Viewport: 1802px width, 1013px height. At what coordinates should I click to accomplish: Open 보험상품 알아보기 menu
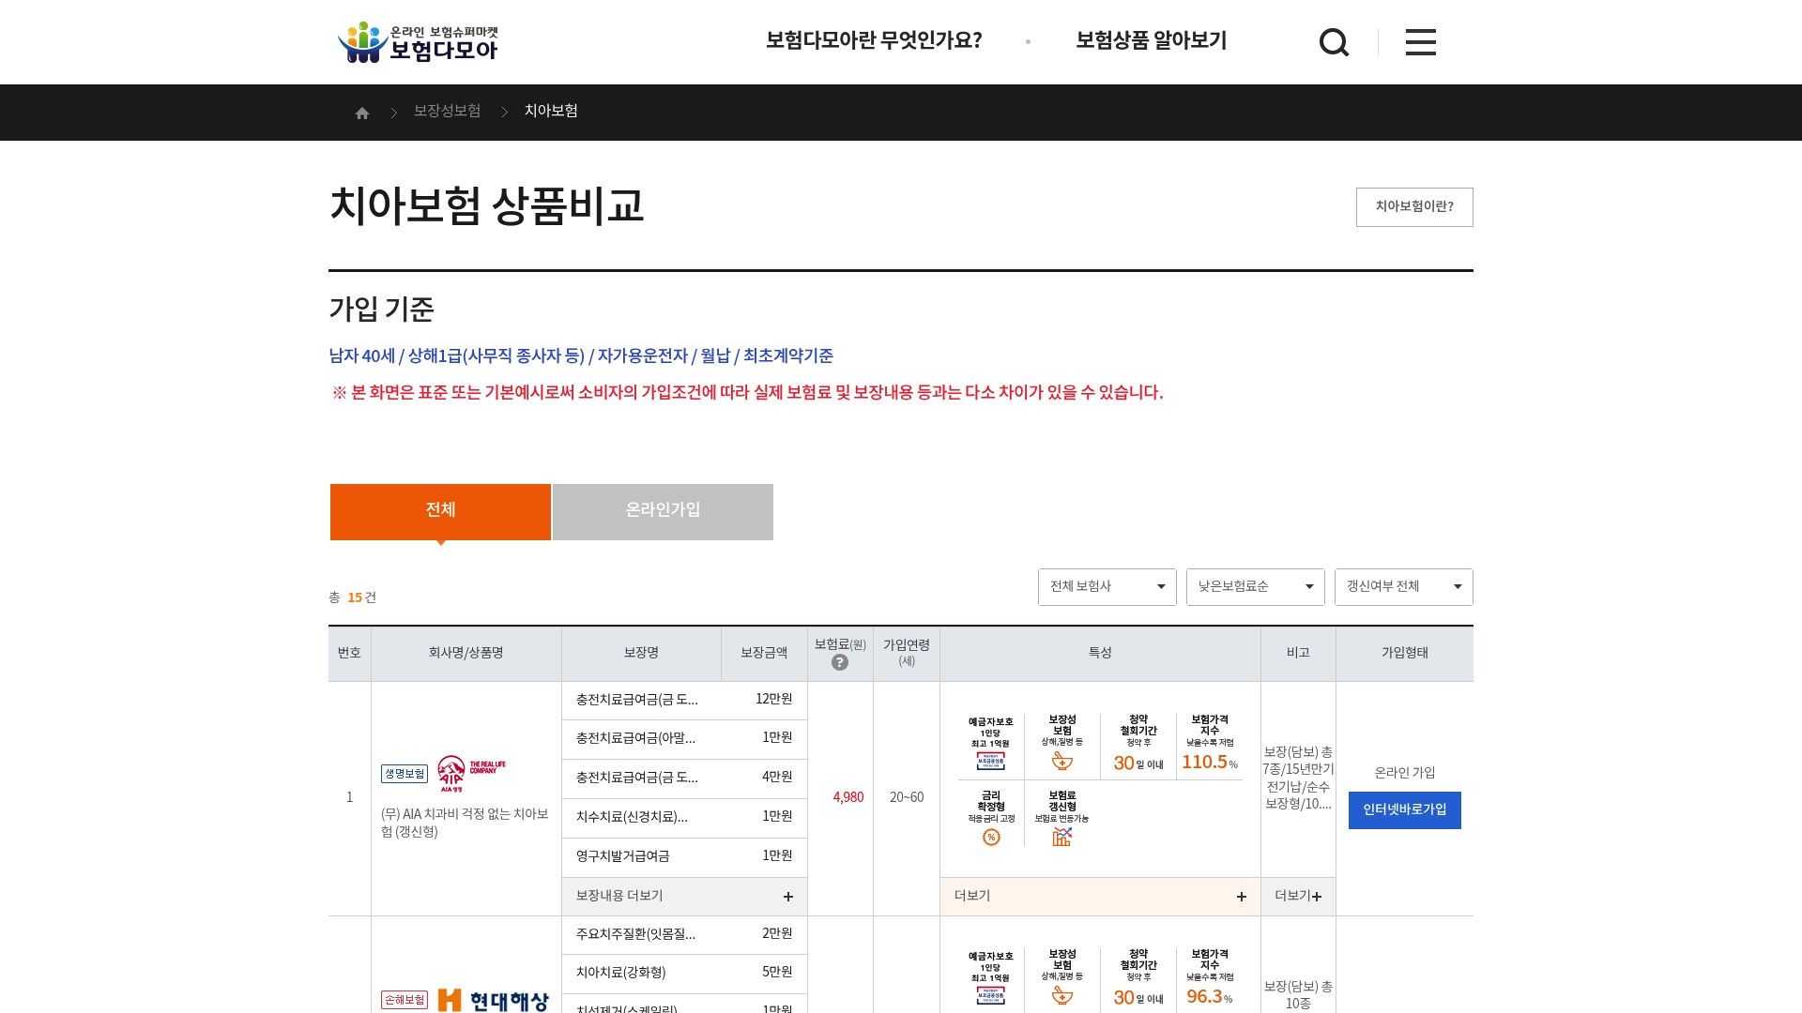tap(1151, 41)
